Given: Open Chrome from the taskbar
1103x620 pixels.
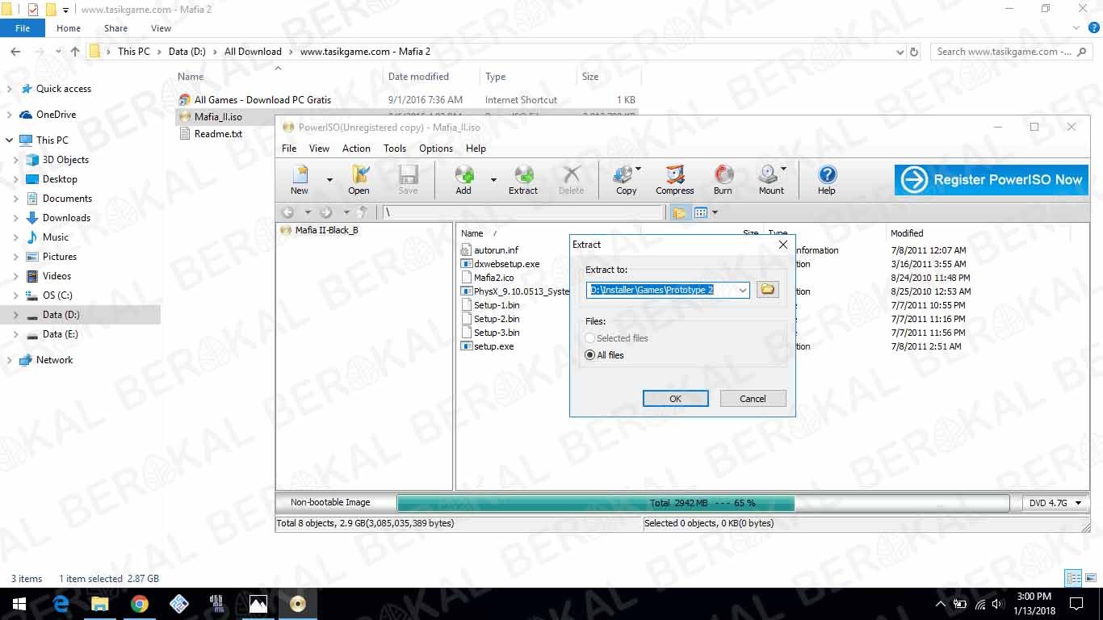Looking at the screenshot, I should click(140, 603).
